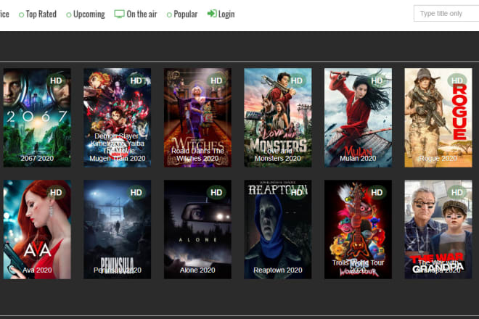Screen dimensions: 479x319
Task: Click the Login link
Action: tap(226, 14)
